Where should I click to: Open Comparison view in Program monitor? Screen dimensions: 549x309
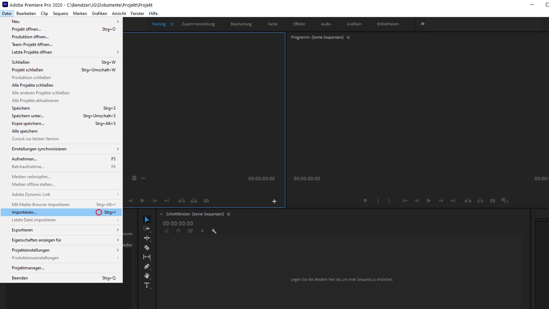click(x=504, y=201)
